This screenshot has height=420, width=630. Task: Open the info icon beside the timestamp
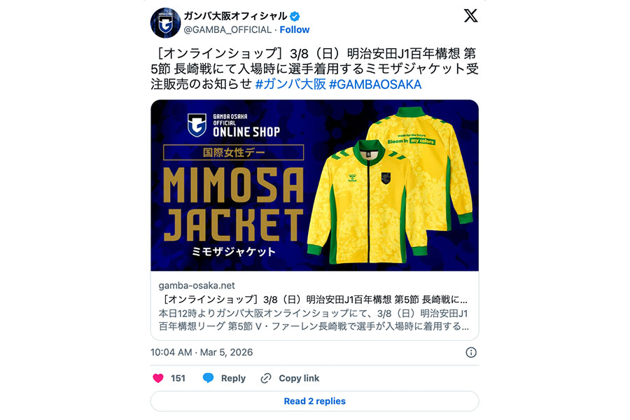(x=471, y=353)
